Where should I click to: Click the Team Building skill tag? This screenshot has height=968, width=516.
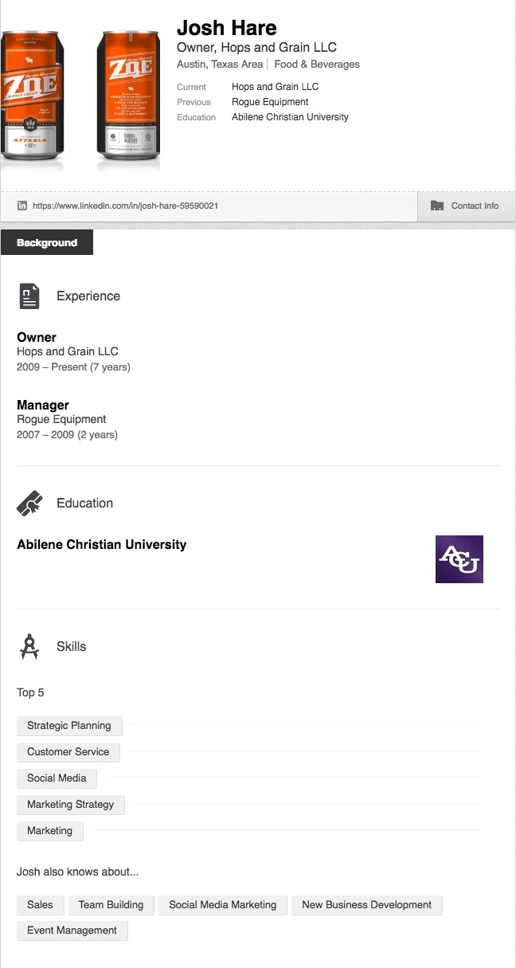[111, 905]
